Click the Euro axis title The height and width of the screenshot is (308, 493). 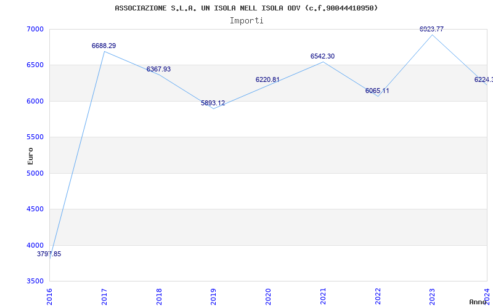[x=30, y=156]
